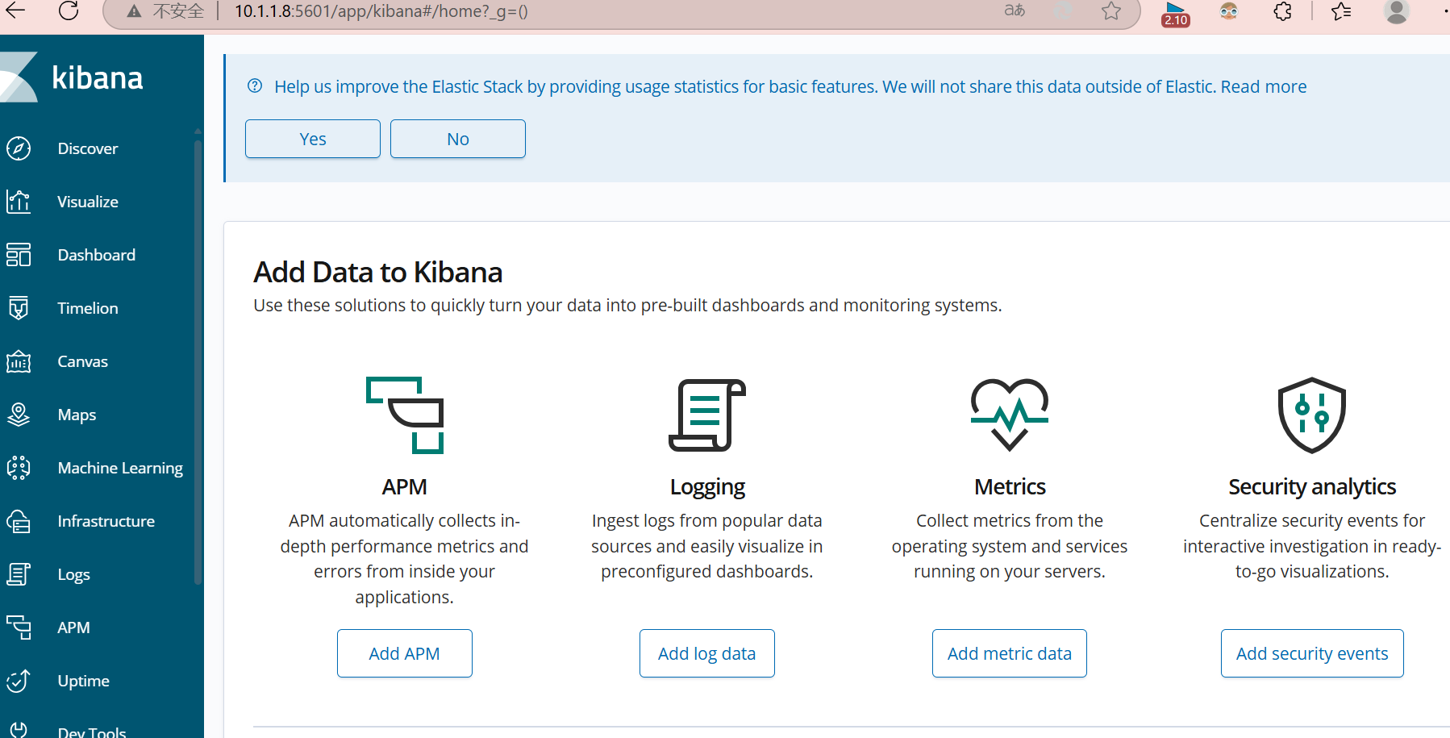Open the browser extensions puzzle icon
The width and height of the screenshot is (1450, 738).
pyautogui.click(x=1283, y=11)
